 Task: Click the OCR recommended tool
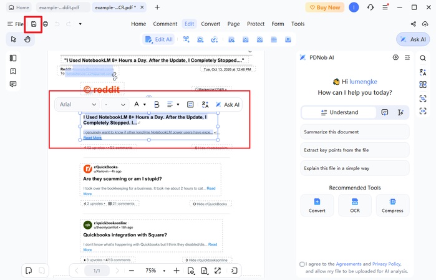[x=355, y=205]
